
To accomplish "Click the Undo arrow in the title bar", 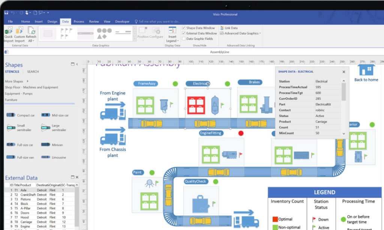I will click(13, 12).
